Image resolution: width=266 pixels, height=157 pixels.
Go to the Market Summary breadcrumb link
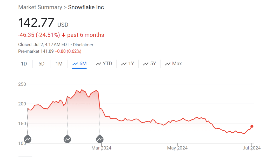click(40, 7)
